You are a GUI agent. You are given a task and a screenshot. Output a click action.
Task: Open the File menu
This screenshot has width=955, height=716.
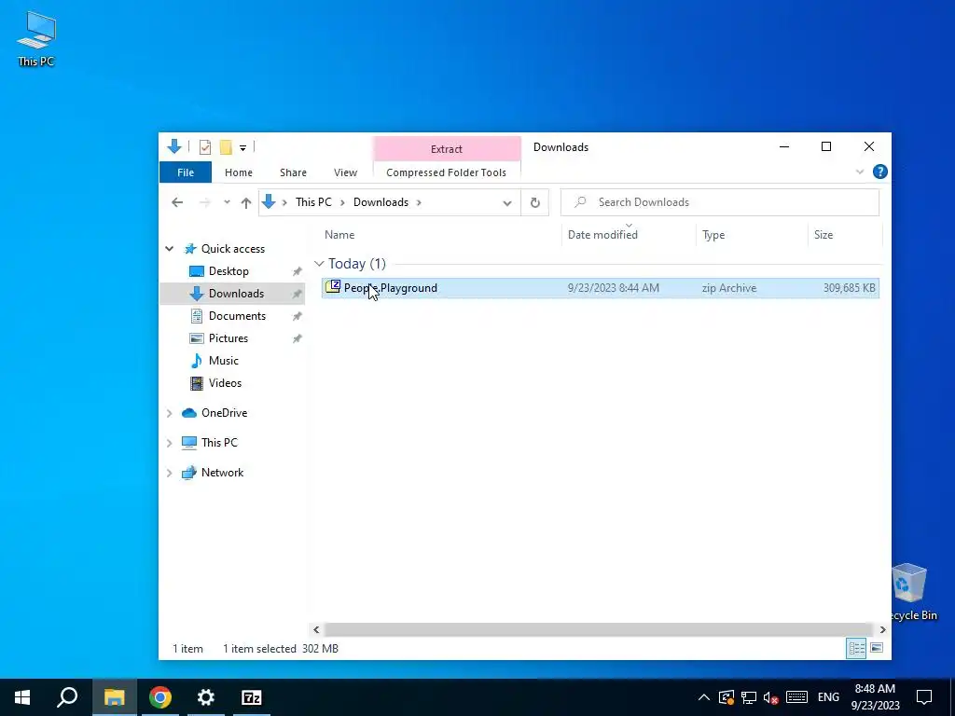[x=186, y=172]
